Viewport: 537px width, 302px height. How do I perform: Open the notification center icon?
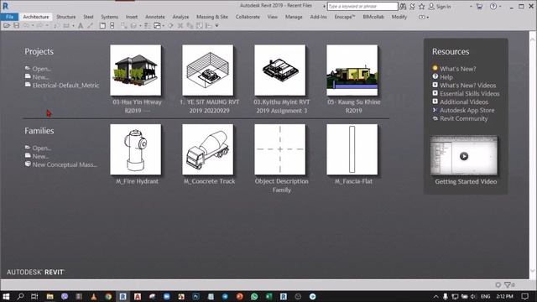pos(524,296)
